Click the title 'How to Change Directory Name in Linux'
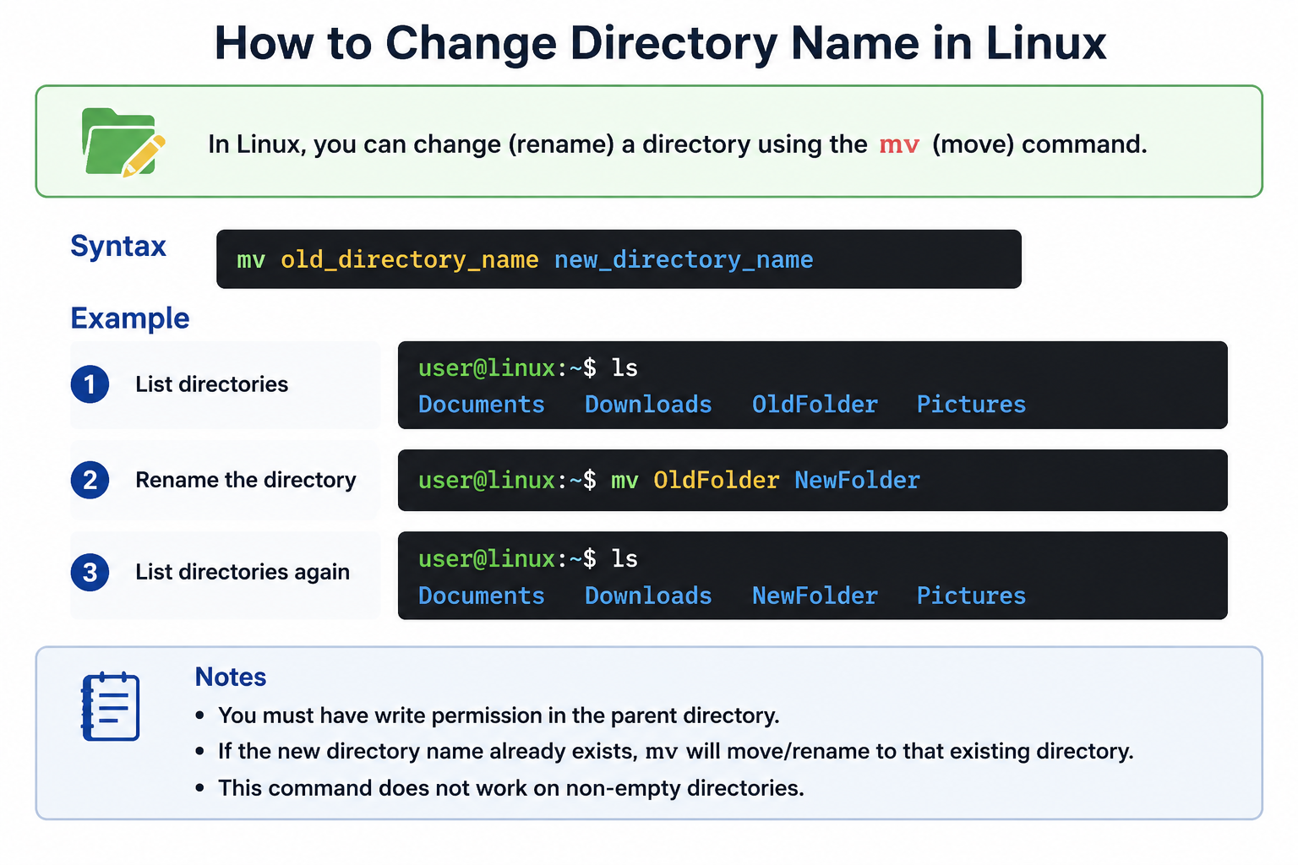Viewport: 1298px width, 865px height. (x=660, y=43)
